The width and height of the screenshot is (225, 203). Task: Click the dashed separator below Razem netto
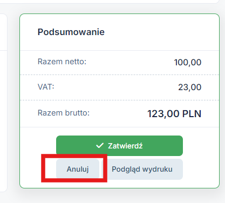(119, 75)
